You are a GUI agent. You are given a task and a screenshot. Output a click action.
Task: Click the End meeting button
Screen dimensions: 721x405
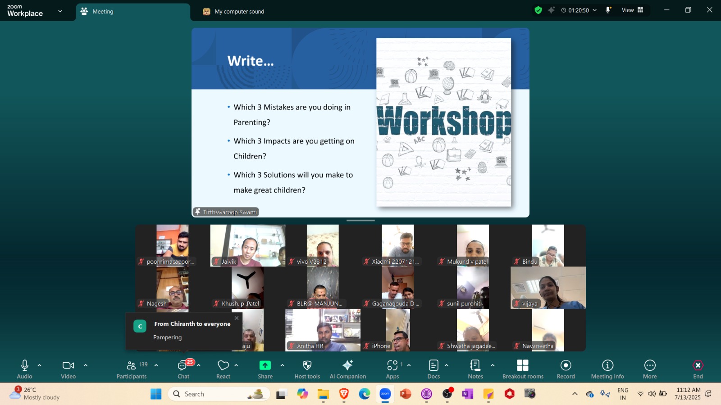coord(698,366)
